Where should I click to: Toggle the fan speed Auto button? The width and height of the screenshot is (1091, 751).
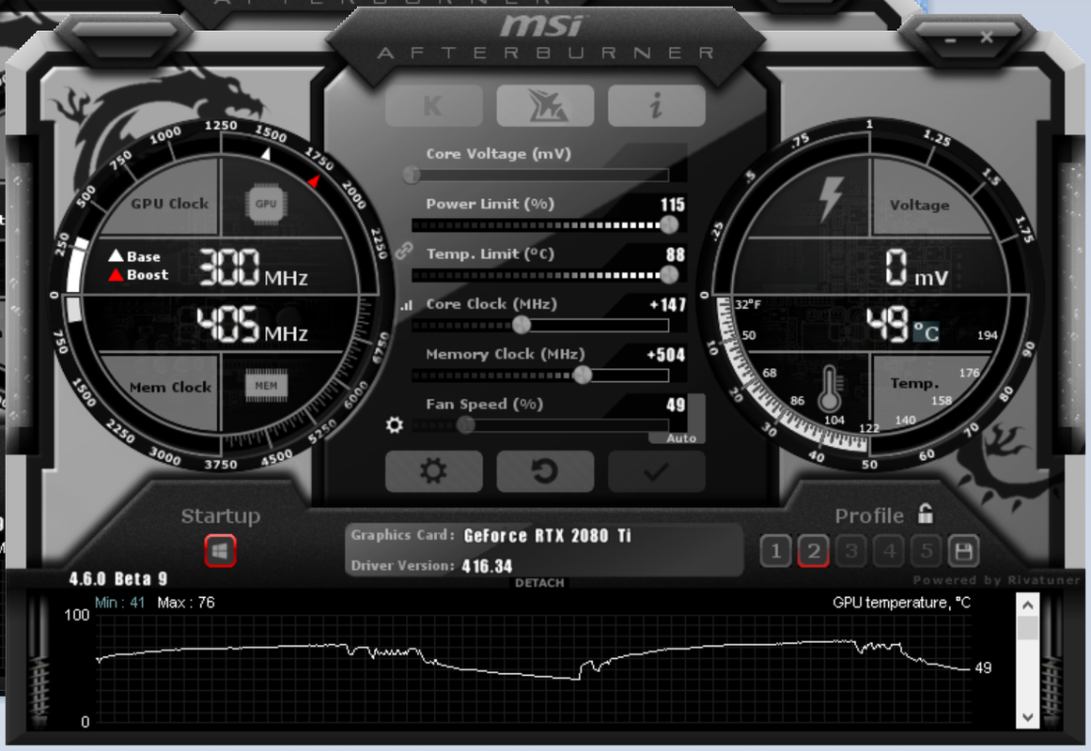tap(680, 438)
